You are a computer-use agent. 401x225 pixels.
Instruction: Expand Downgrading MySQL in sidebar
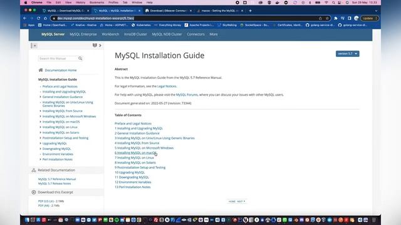coord(40,149)
